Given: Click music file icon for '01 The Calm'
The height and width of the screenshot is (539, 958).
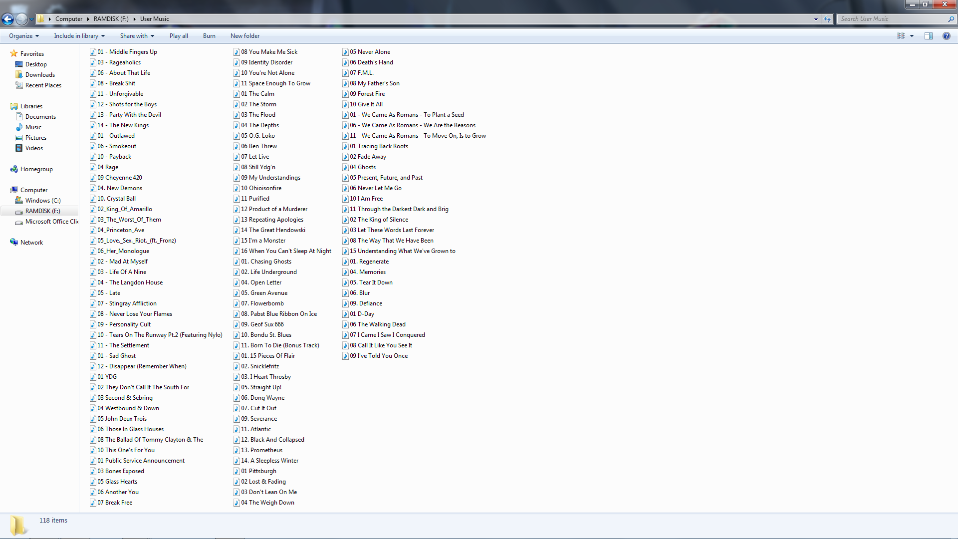Looking at the screenshot, I should (x=237, y=94).
